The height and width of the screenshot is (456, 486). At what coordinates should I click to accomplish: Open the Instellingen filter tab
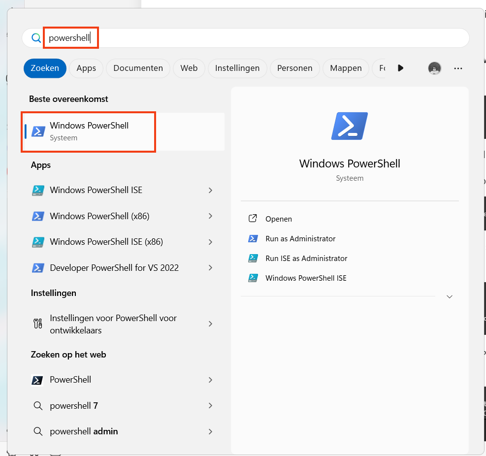click(237, 68)
